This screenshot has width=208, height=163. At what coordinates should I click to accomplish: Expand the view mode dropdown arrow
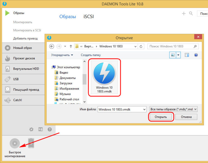[x=178, y=55]
